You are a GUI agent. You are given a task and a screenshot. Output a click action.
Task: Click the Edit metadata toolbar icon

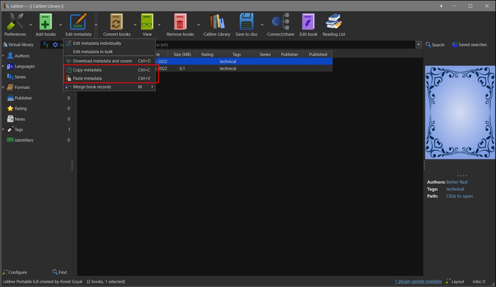click(x=78, y=22)
